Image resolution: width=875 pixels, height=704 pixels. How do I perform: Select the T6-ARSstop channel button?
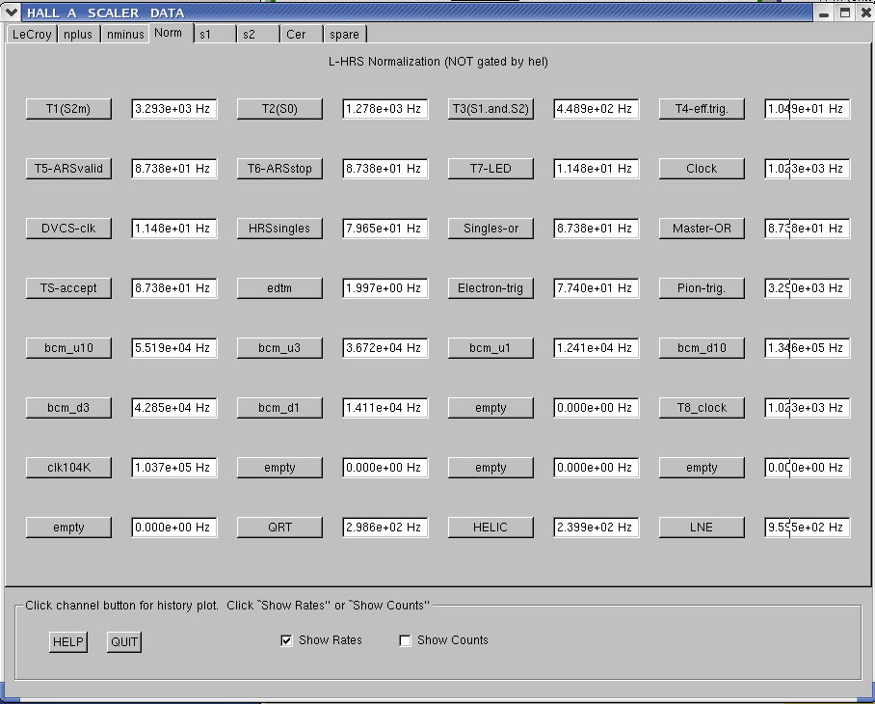279,169
